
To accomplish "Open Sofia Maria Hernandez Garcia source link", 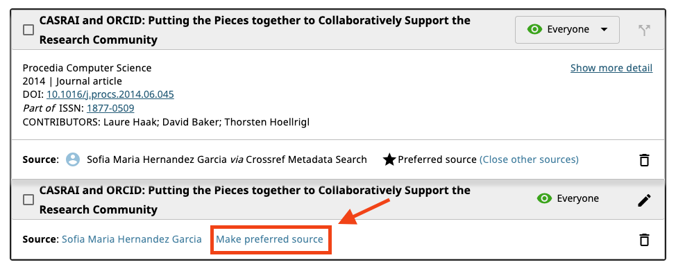I will 132,239.
